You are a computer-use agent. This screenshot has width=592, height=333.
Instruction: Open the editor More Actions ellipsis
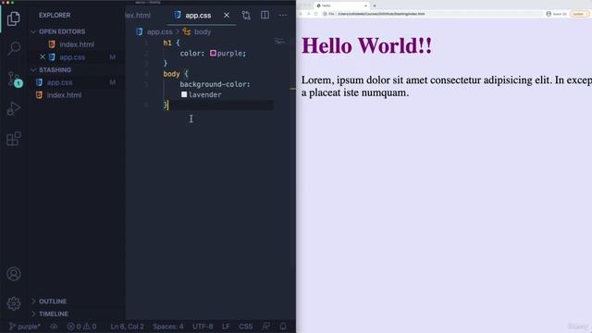(x=283, y=15)
